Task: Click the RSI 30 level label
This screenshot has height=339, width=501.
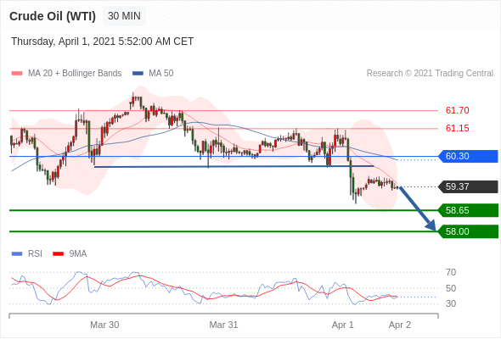Action: click(x=451, y=303)
